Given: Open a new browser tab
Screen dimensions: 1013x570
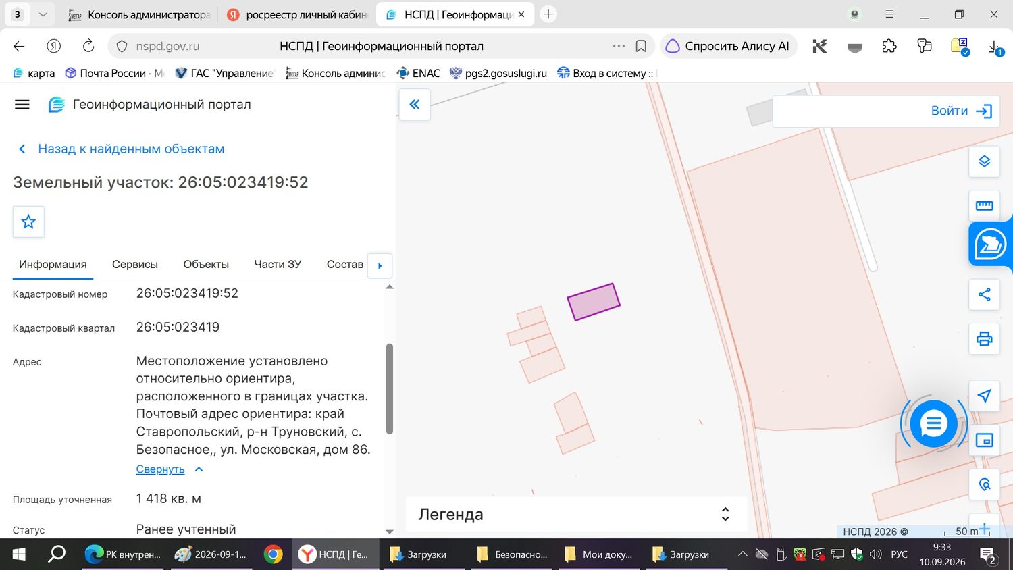Looking at the screenshot, I should click(x=548, y=14).
